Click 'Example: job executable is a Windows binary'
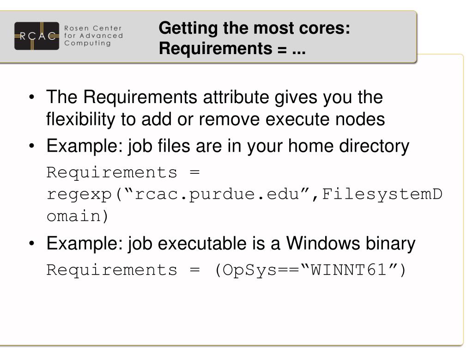This screenshot has height=355, width=473. pyautogui.click(x=231, y=244)
